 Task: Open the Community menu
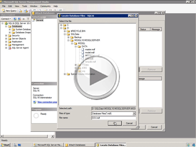tap(45, 6)
